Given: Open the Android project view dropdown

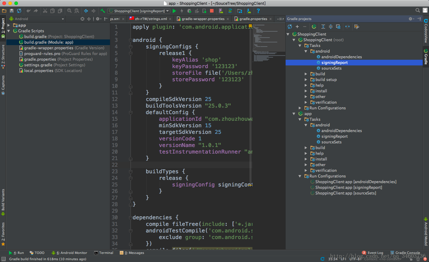Looking at the screenshot, I should (x=36, y=19).
